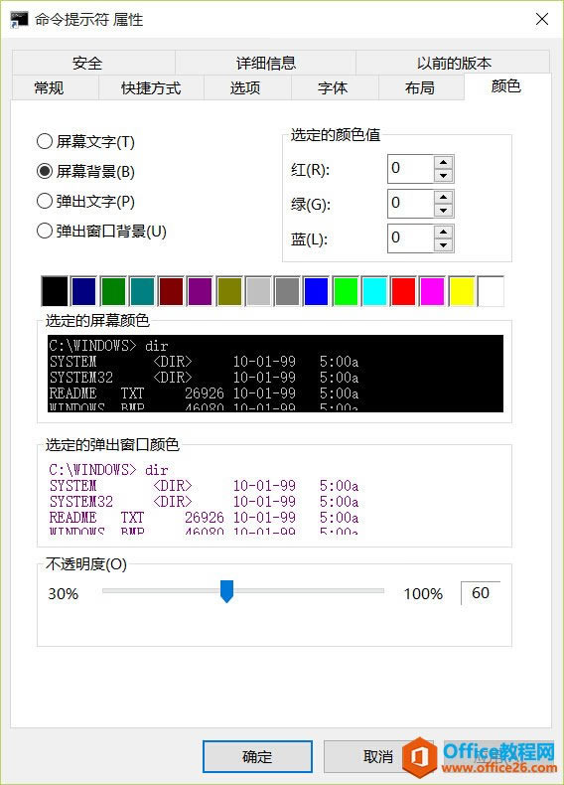Click the 100% opacity maximum label
Image resolution: width=564 pixels, height=785 pixels.
click(x=423, y=594)
